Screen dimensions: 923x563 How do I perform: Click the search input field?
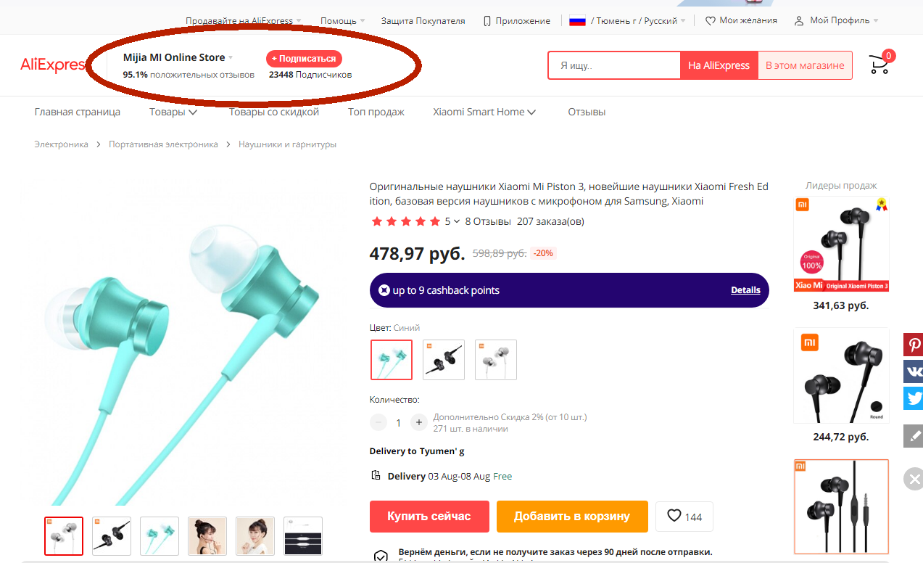[613, 65]
